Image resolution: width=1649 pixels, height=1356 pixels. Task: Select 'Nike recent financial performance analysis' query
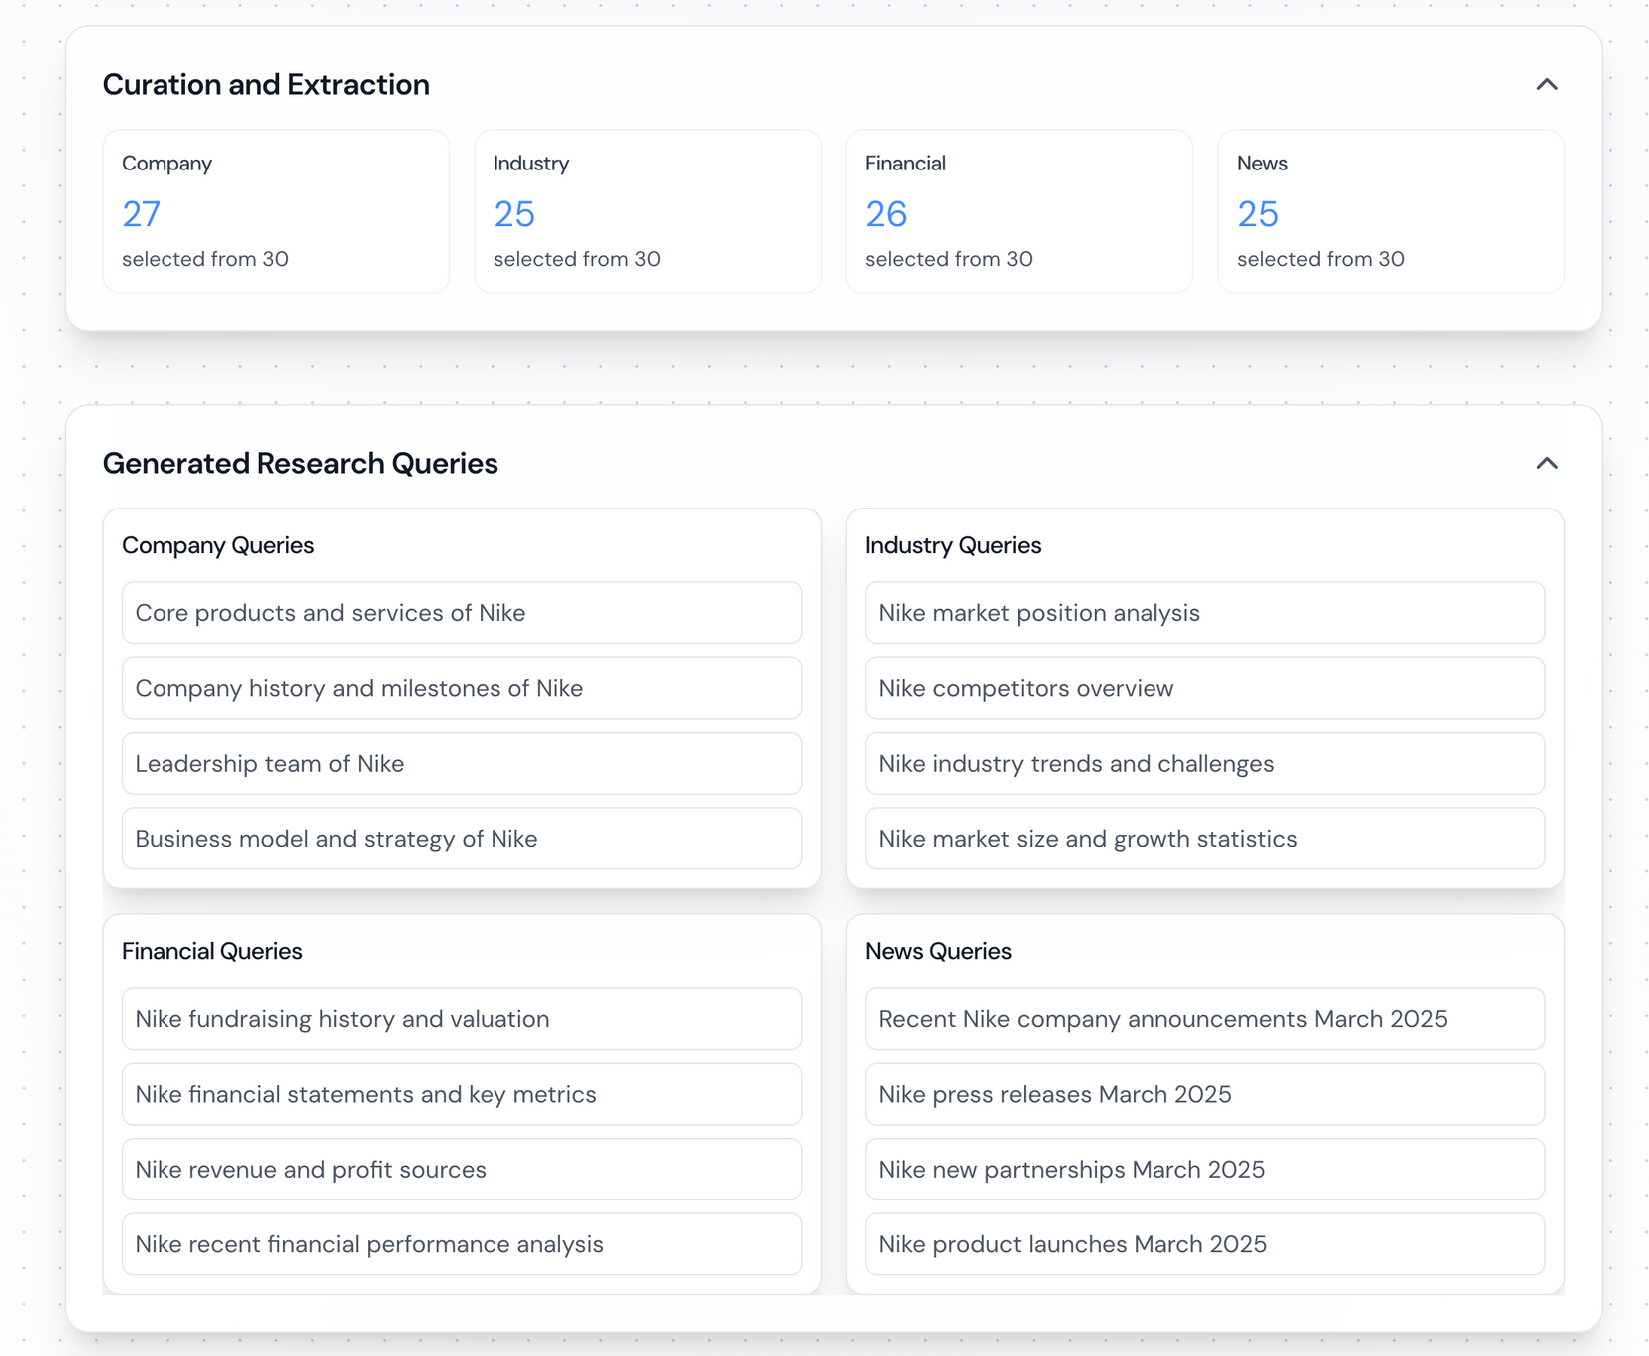click(462, 1244)
